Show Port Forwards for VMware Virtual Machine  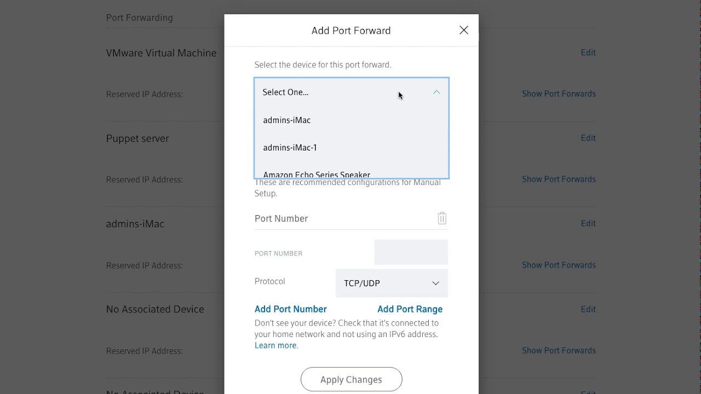[x=559, y=94]
